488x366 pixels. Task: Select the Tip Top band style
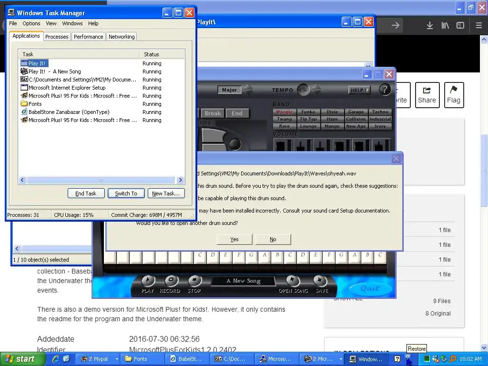tap(308, 119)
